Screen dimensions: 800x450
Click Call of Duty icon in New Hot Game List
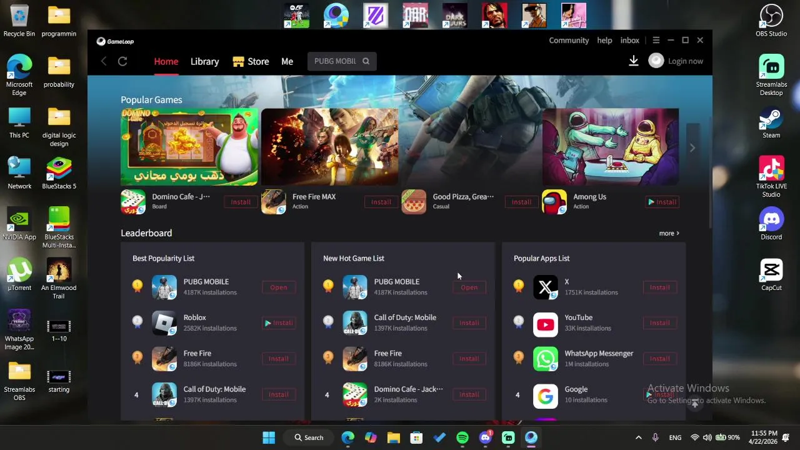[x=355, y=323]
